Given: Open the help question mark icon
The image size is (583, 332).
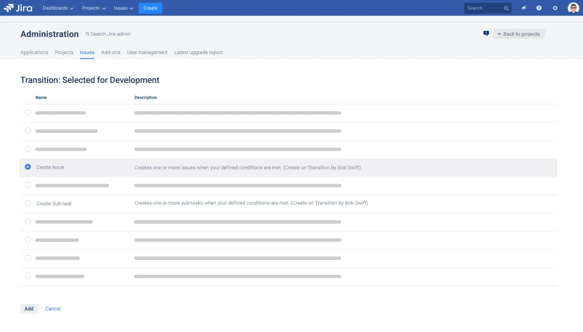Looking at the screenshot, I should (539, 8).
